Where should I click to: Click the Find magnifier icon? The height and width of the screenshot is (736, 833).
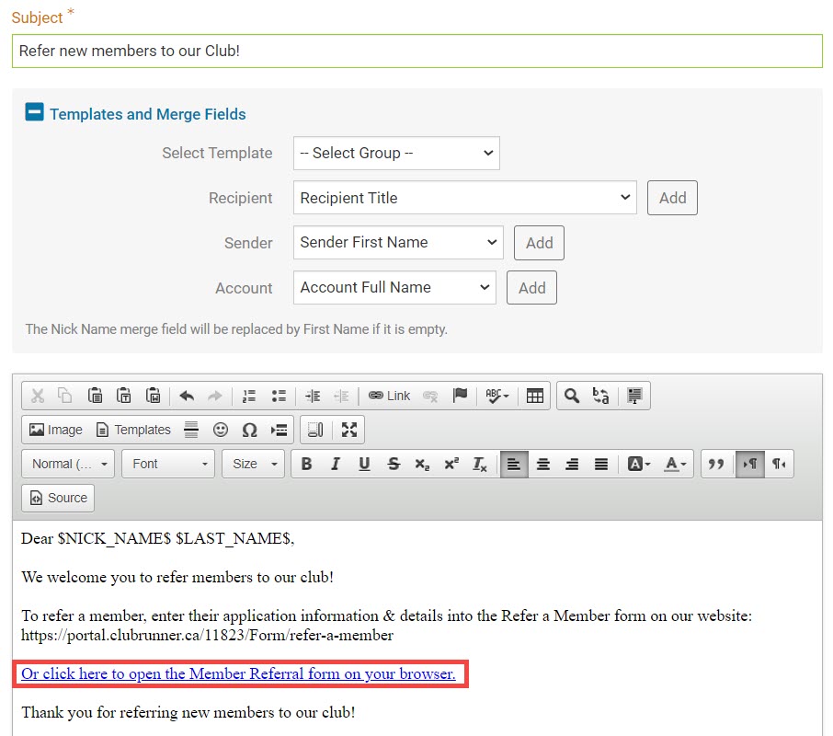pyautogui.click(x=572, y=396)
